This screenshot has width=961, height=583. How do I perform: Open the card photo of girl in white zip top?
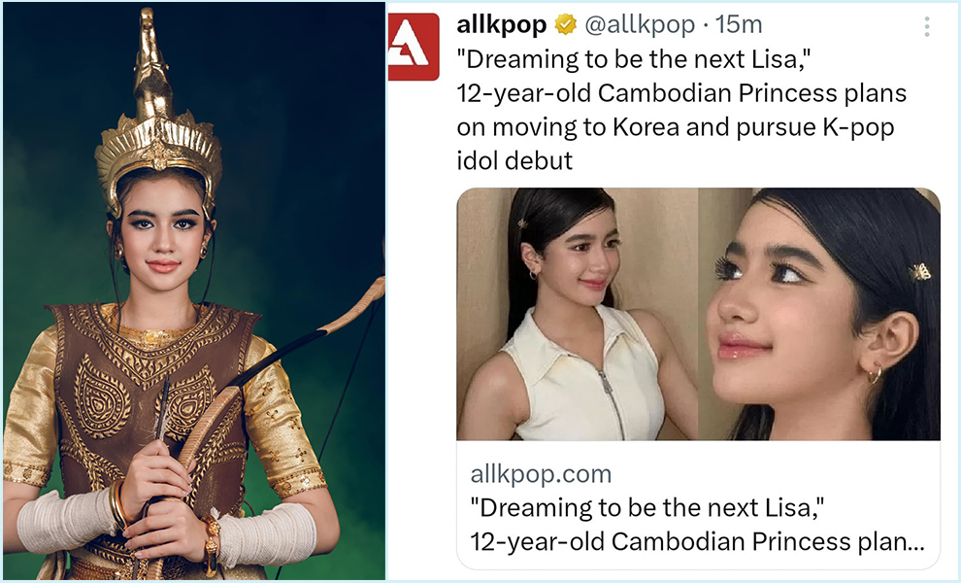coord(578,314)
